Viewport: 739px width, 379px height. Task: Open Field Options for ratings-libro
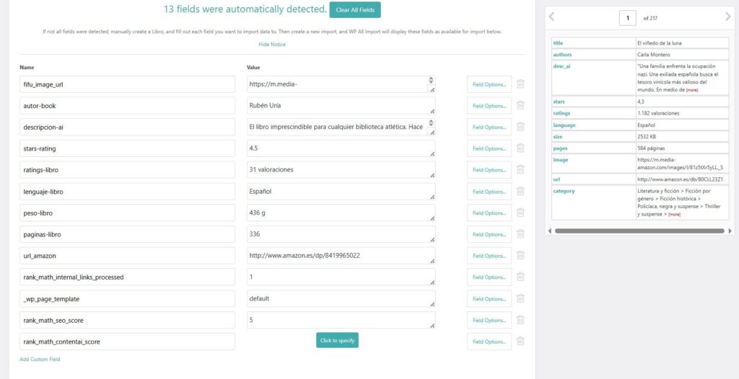point(489,170)
